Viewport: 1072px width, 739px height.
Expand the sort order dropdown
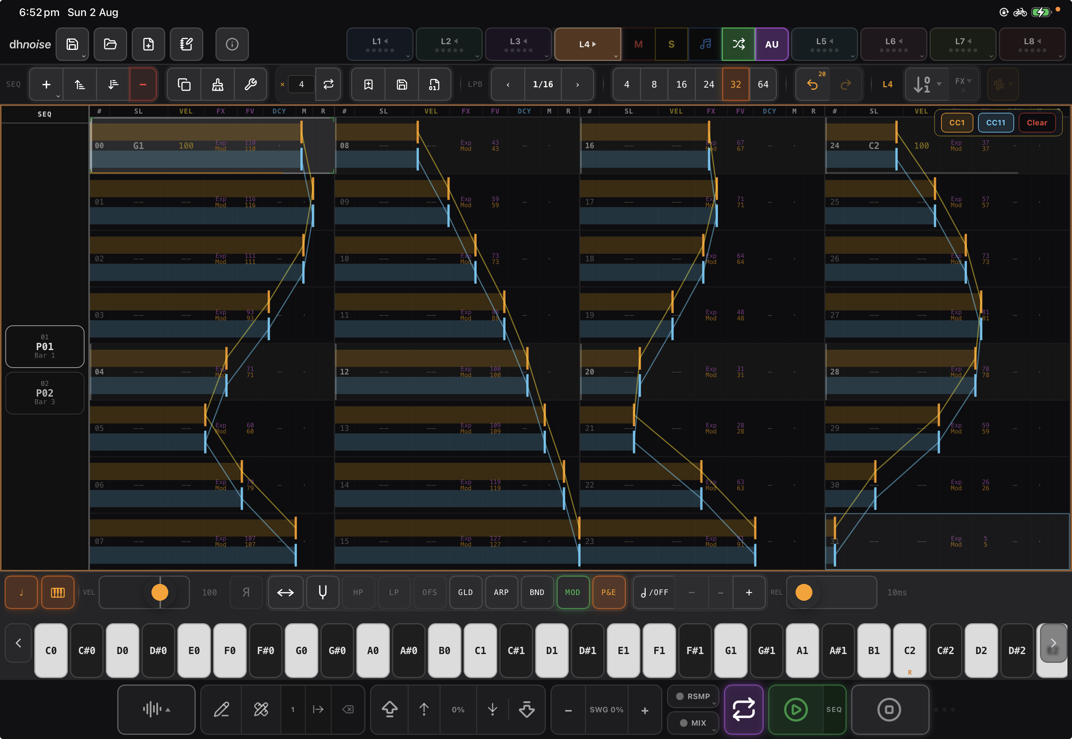pyautogui.click(x=927, y=84)
